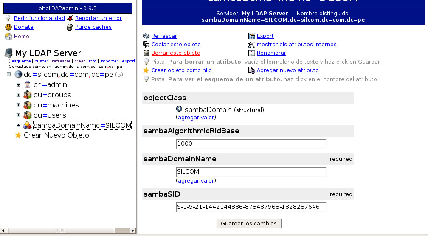
Task: Click the Agregar nuevo atributo icon
Action: point(252,70)
